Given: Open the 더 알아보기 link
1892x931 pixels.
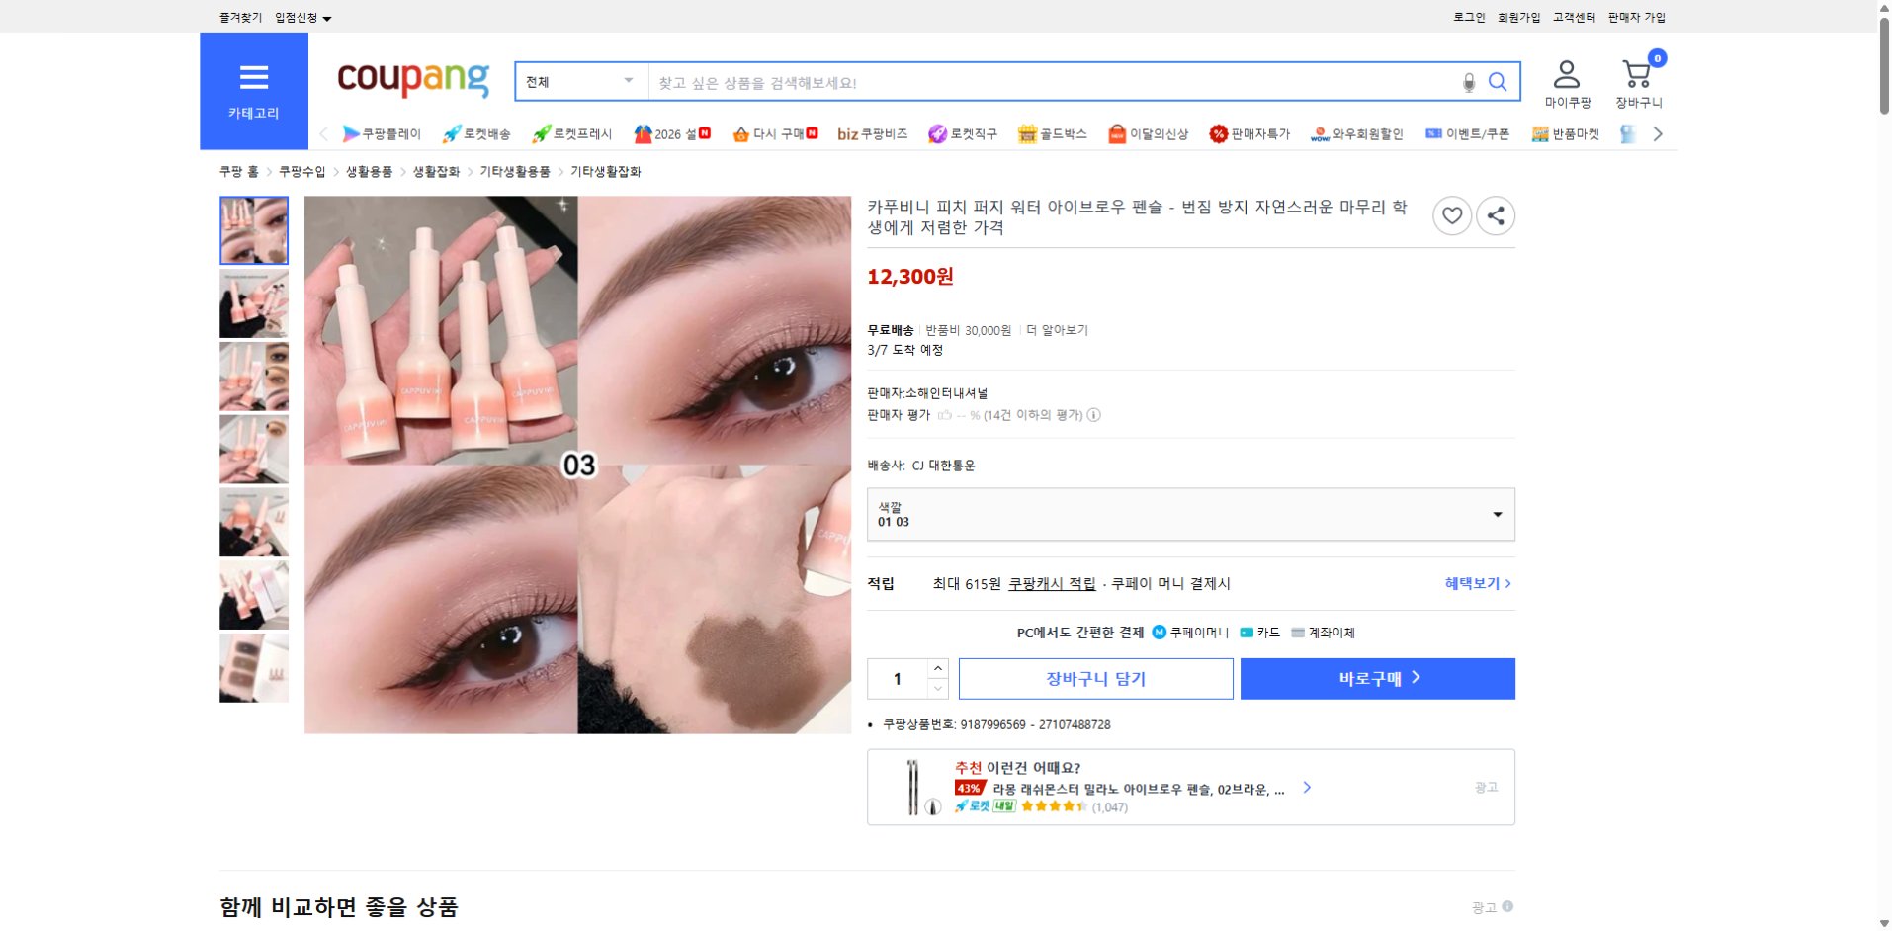Looking at the screenshot, I should coord(1056,329).
